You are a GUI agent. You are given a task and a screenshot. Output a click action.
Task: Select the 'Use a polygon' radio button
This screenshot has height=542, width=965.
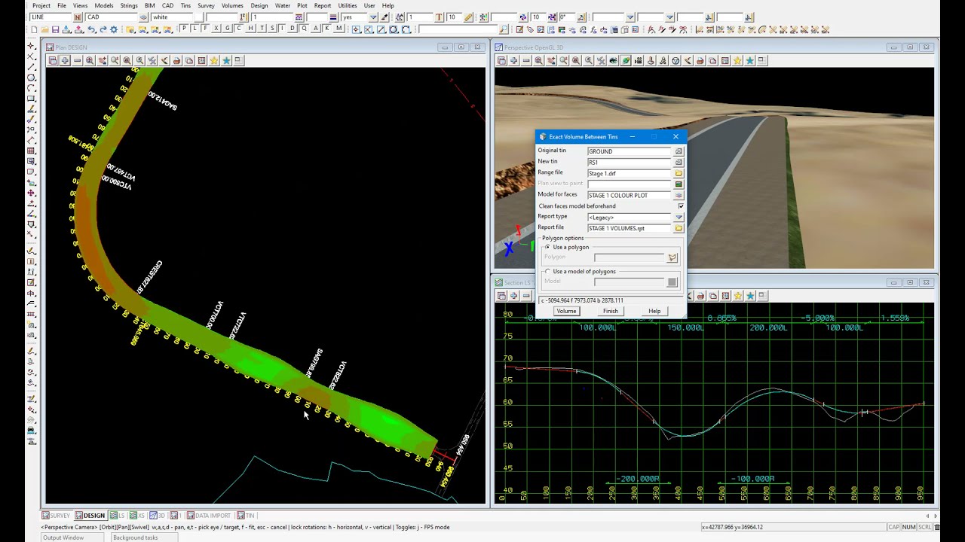click(x=548, y=247)
